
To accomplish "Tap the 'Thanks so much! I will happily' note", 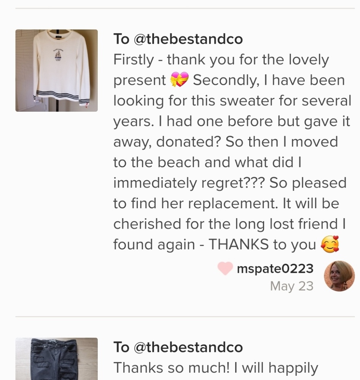I will point(215,367).
